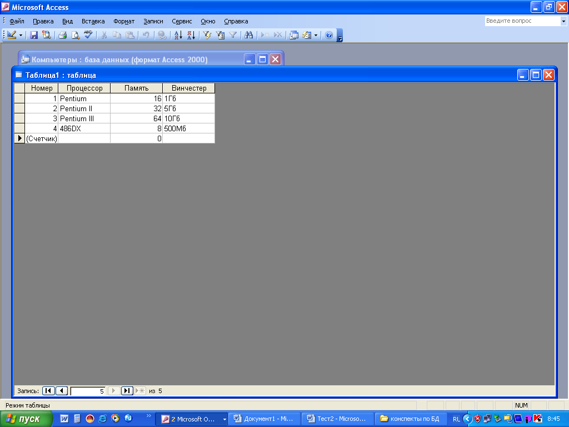Viewport: 569px width, 427px height.
Task: Select the Винчестер column header
Action: [x=189, y=88]
